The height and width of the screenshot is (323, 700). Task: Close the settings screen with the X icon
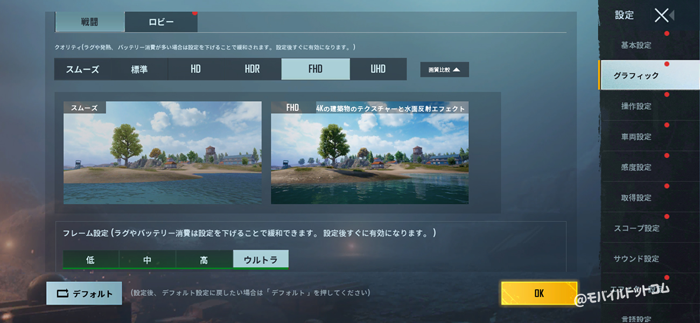pyautogui.click(x=662, y=15)
